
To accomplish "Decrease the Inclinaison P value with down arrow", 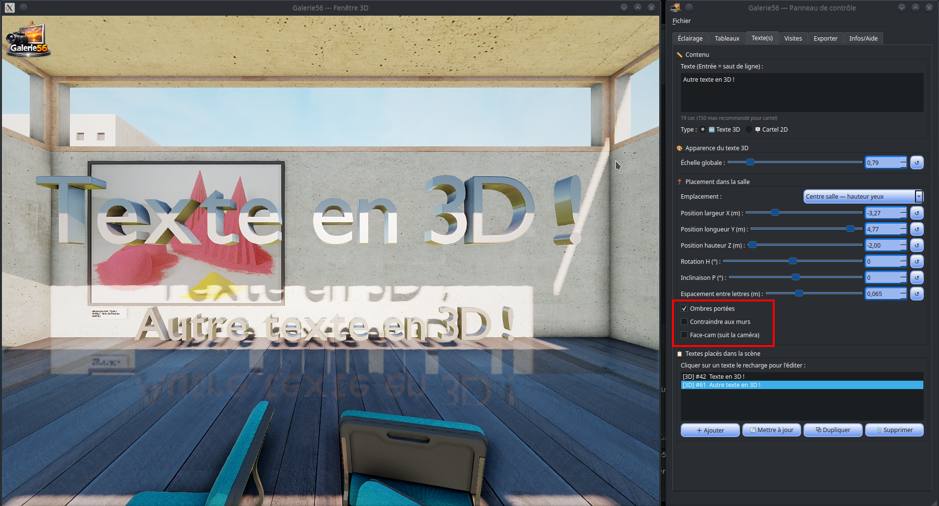I will coord(903,281).
